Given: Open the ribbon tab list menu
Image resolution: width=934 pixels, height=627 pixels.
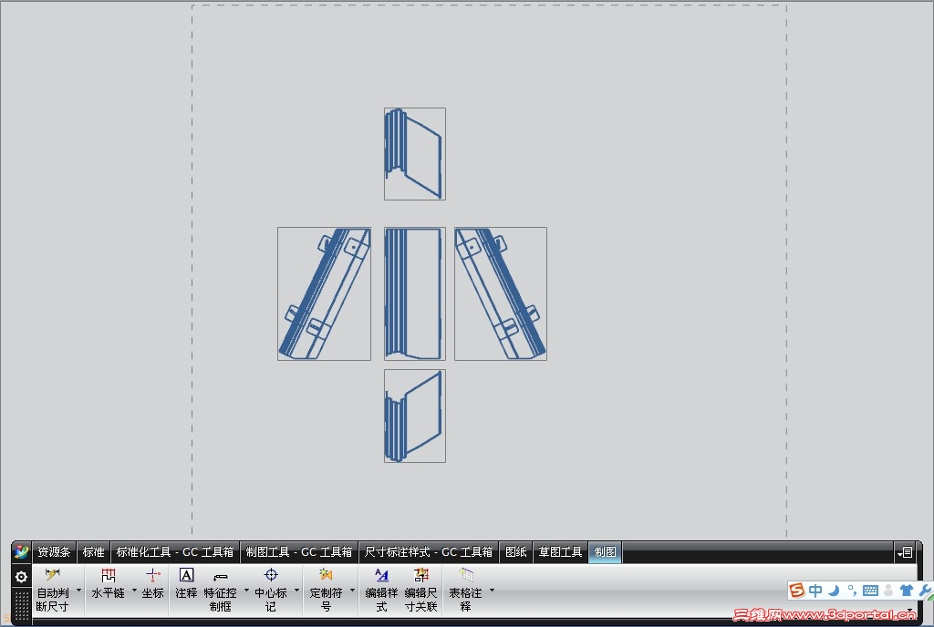Looking at the screenshot, I should 905,552.
